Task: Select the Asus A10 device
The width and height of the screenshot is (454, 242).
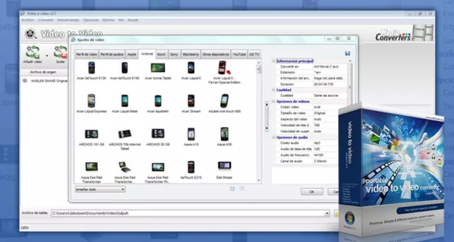Action: (191, 136)
